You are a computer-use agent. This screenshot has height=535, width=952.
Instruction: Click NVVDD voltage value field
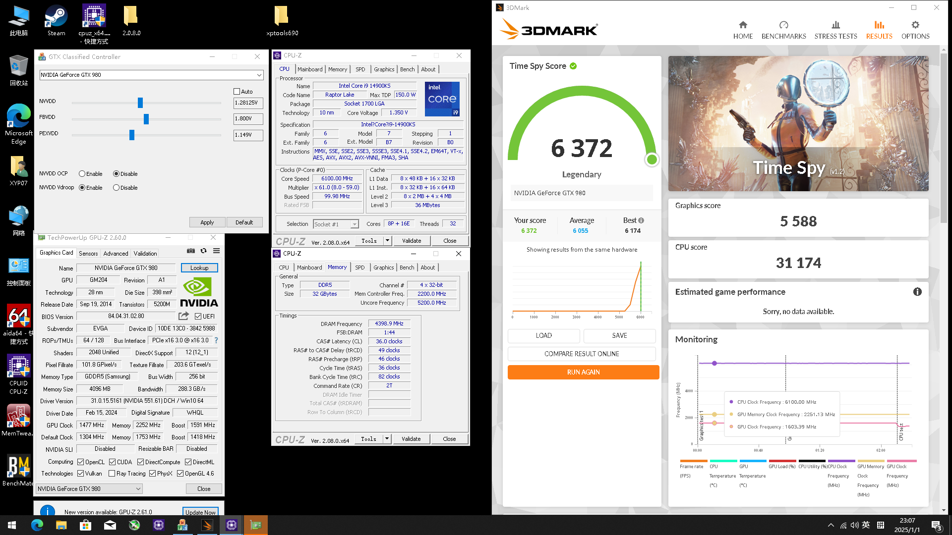pos(248,103)
